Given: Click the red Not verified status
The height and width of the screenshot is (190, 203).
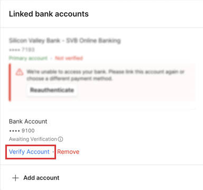Looking at the screenshot, I should point(69,58).
